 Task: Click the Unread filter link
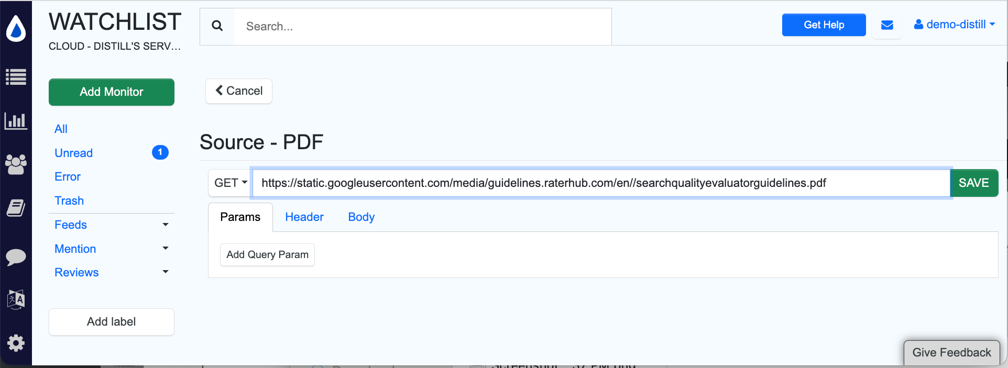click(74, 153)
